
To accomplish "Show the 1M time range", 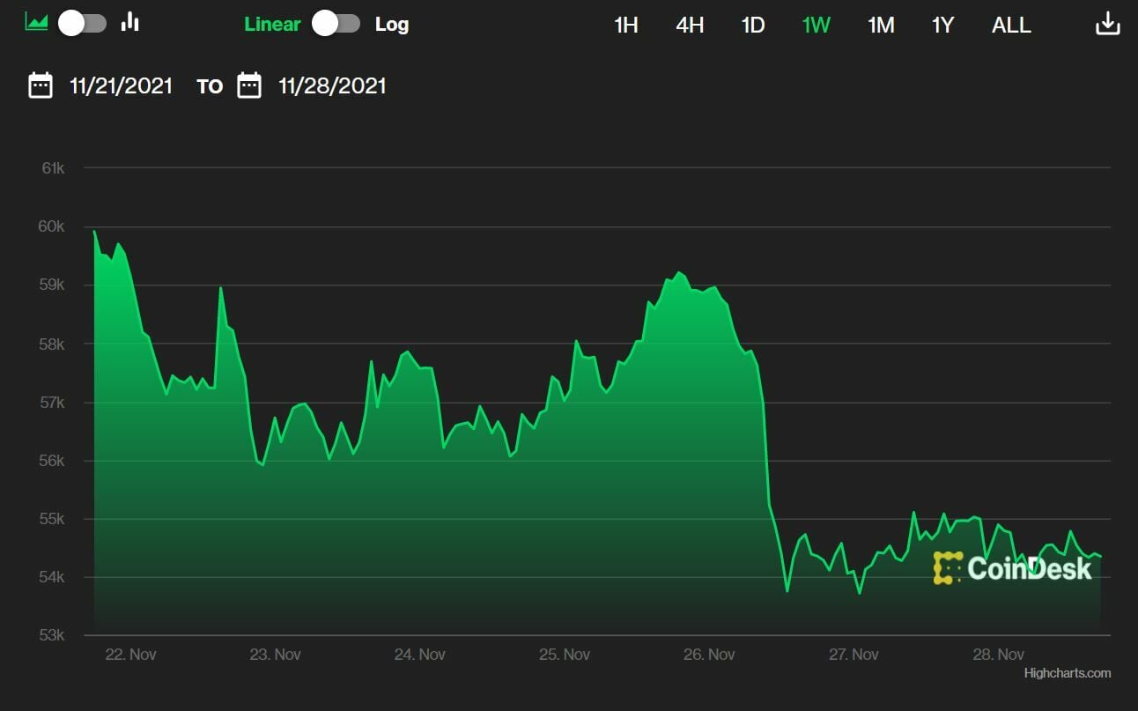I will click(881, 26).
